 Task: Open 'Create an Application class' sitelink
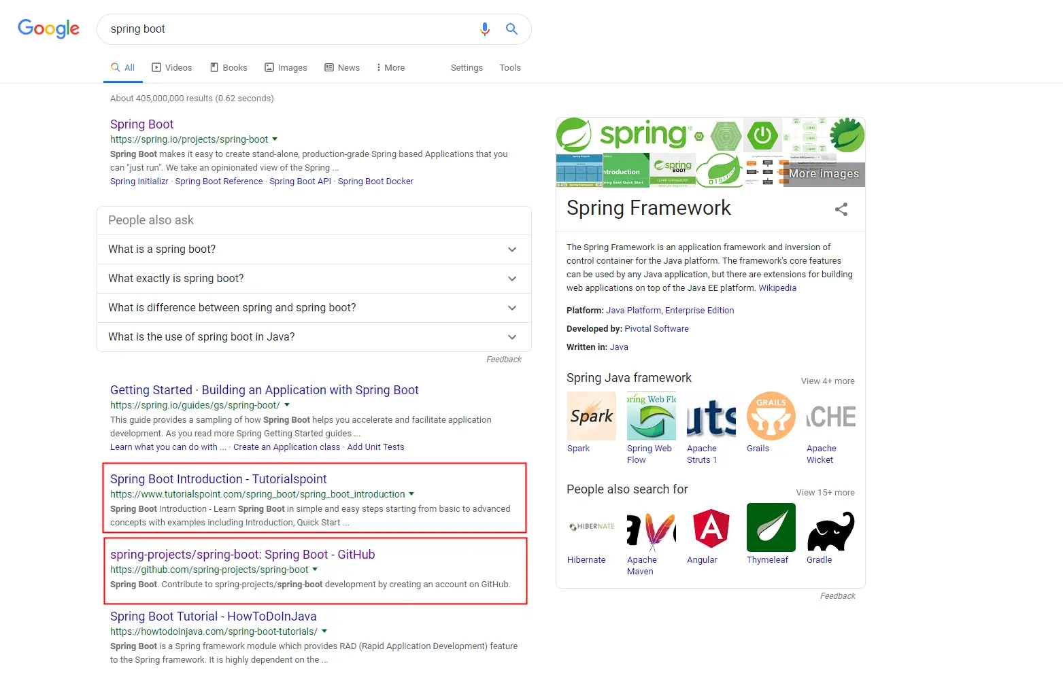(286, 447)
